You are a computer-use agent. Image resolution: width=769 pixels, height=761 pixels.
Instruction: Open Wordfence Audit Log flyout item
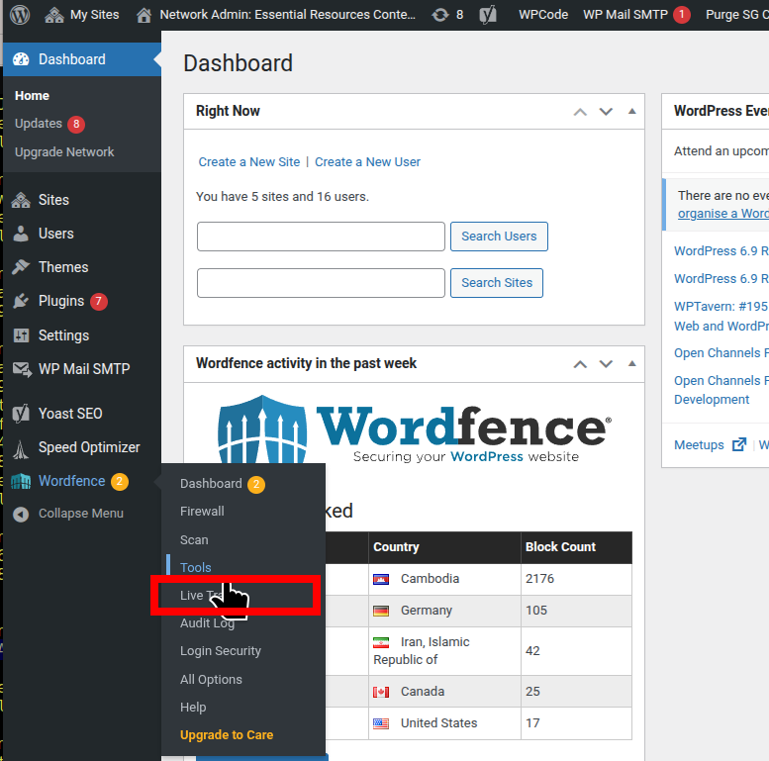tap(207, 623)
